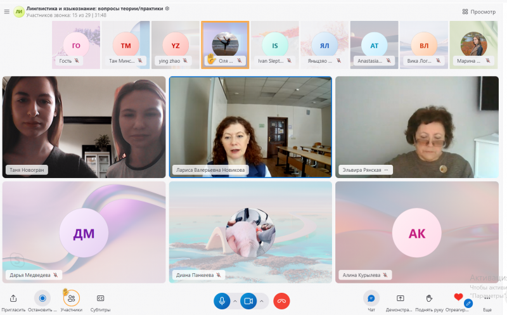The width and height of the screenshot is (507, 315).
Task: Expand microphone options chevron
Action: (235, 301)
